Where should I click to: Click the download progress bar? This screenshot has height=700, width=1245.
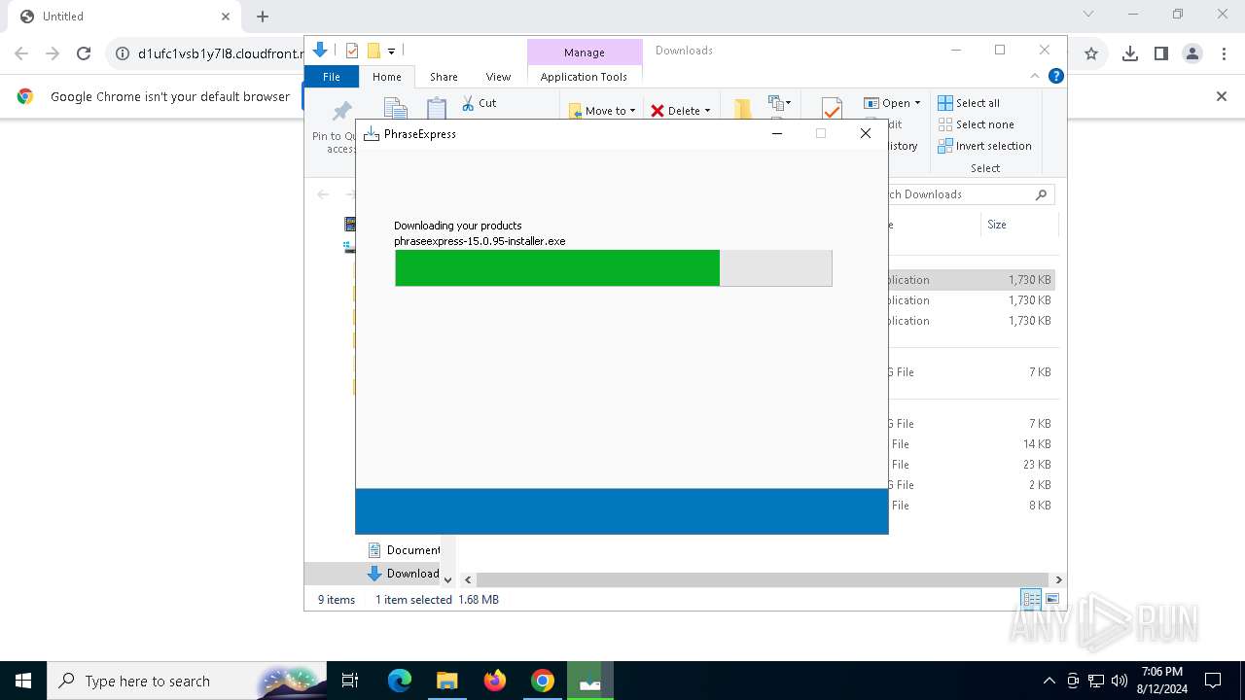(x=613, y=268)
